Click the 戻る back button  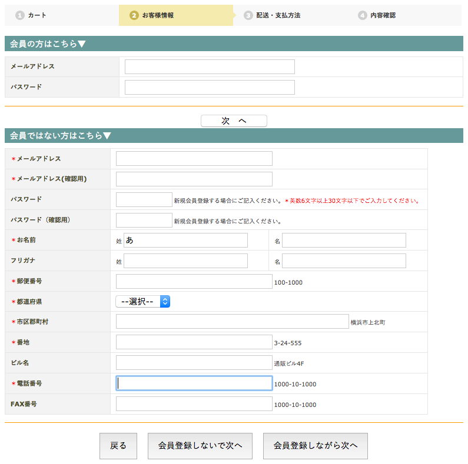click(118, 446)
